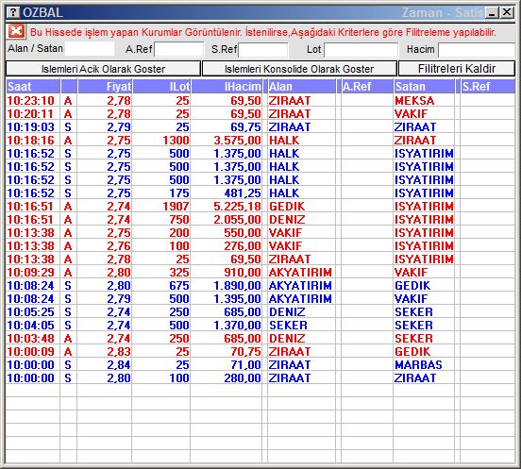This screenshot has height=469, width=521.
Task: Click the question mark help icon in title bar
Action: tap(13, 12)
